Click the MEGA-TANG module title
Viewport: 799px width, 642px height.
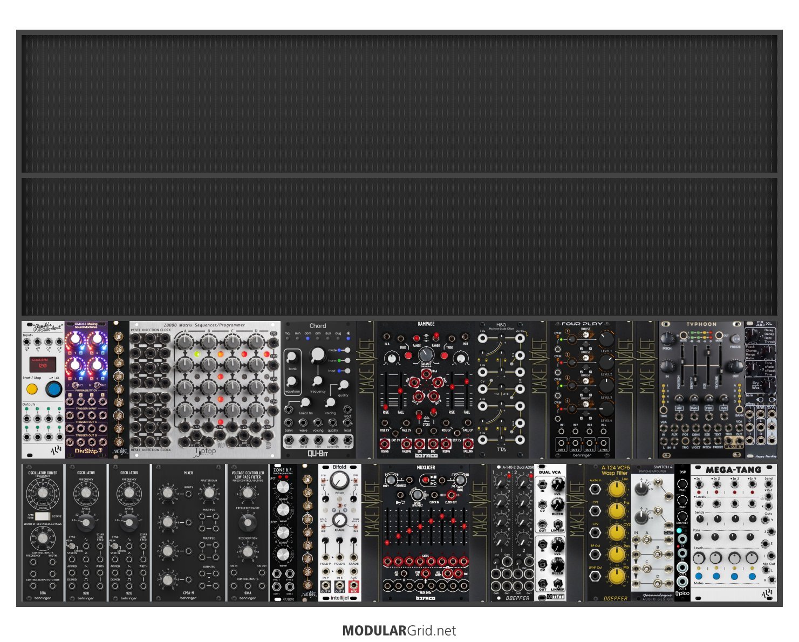coord(734,470)
